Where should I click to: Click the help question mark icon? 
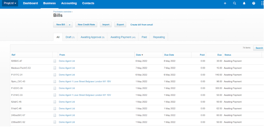[x=254, y=3]
